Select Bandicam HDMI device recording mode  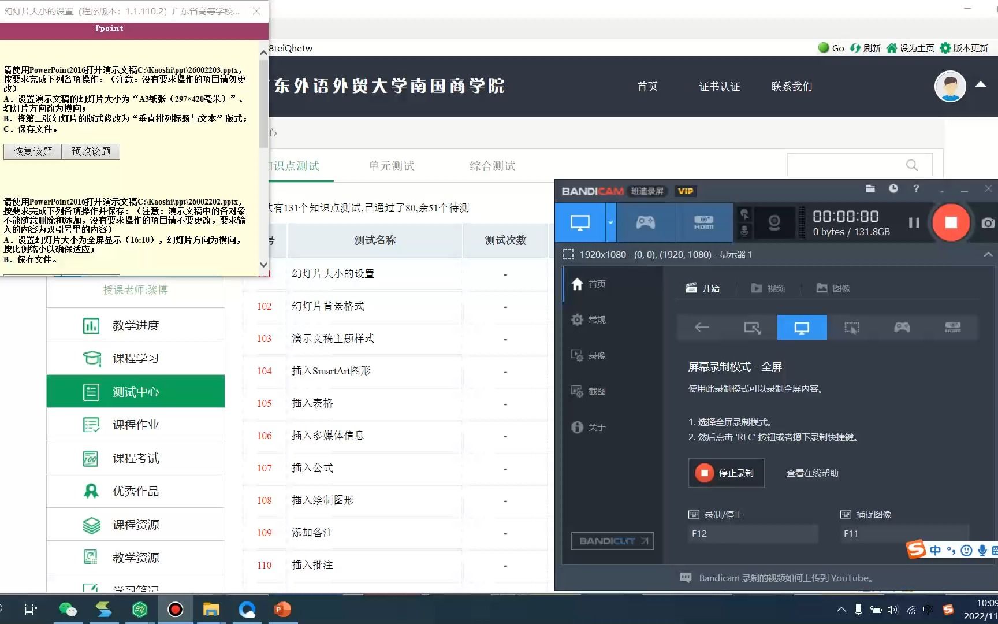tap(703, 222)
